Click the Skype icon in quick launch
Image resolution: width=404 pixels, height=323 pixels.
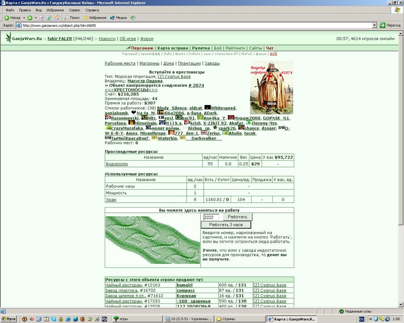click(53, 319)
